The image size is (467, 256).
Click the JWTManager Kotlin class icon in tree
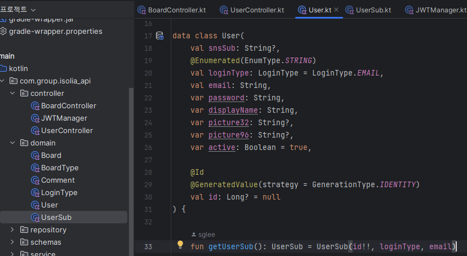35,118
